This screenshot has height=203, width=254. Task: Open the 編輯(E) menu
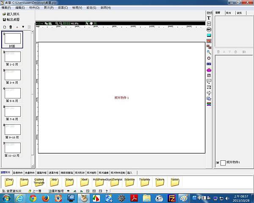tap(20, 8)
